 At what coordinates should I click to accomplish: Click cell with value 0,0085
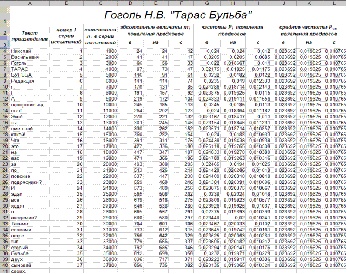pos(258,57)
